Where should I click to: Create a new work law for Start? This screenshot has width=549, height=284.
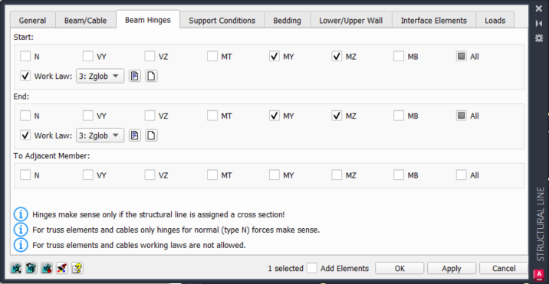point(151,76)
